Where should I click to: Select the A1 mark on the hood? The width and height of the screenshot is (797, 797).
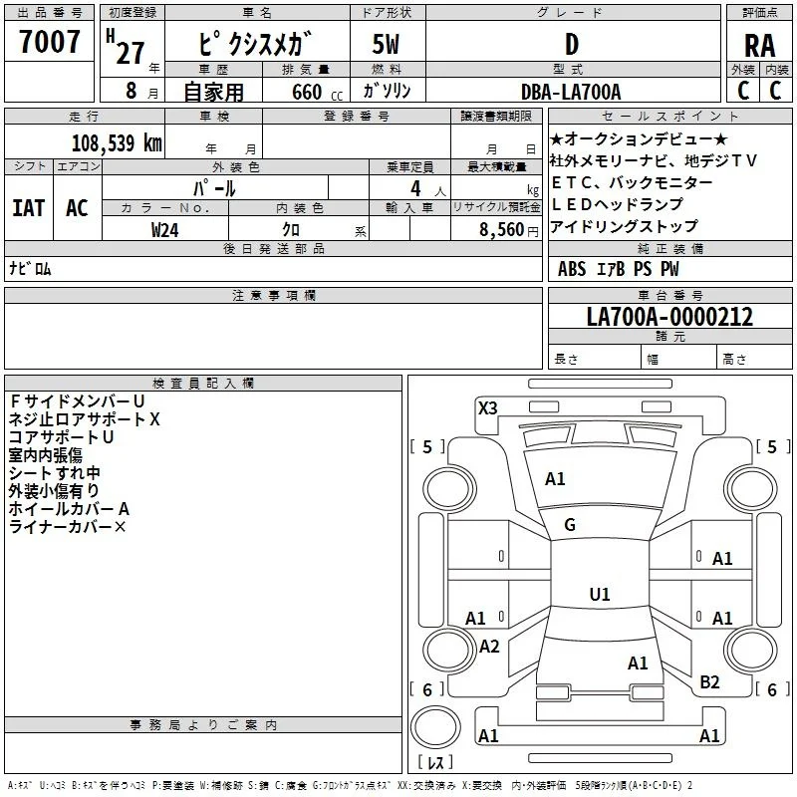point(555,479)
